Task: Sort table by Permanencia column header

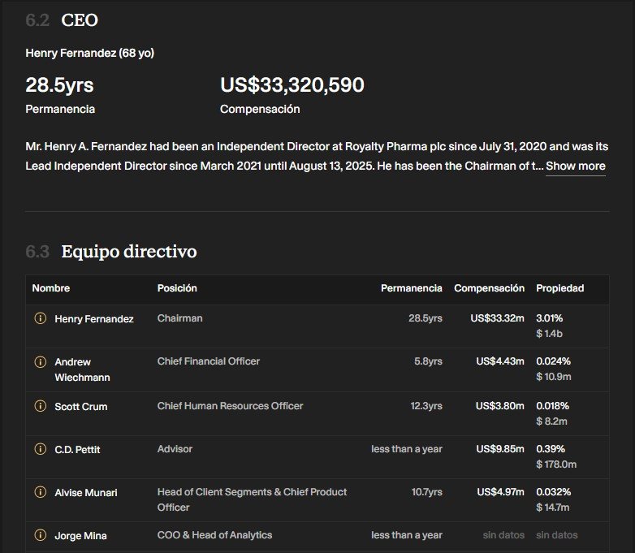Action: click(x=412, y=288)
